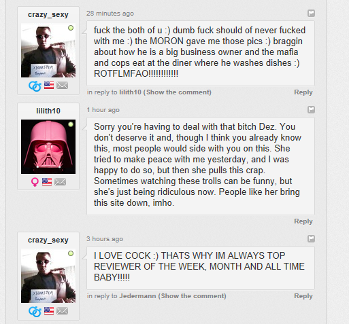
Task: Reply to the 28 minutes ago comment
Action: point(303,92)
